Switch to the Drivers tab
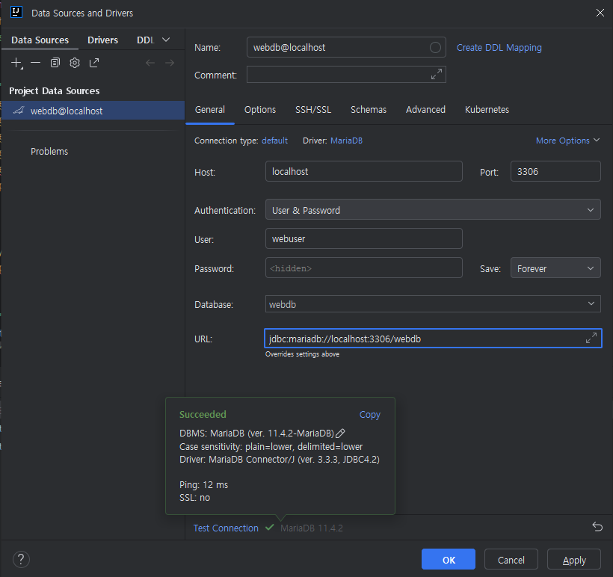Image resolution: width=613 pixels, height=577 pixels. pos(103,40)
